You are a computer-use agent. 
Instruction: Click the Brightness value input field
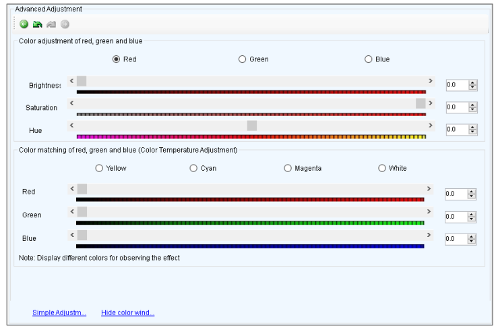point(458,85)
